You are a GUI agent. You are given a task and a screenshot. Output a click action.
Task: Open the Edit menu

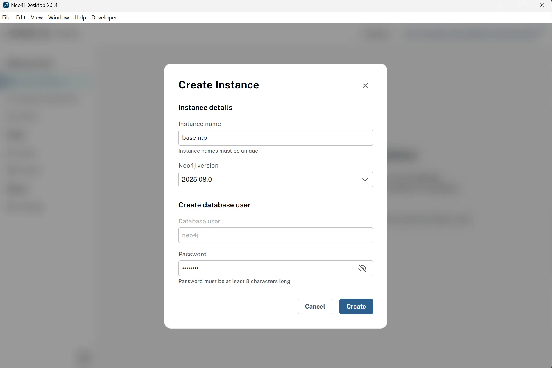tap(21, 17)
